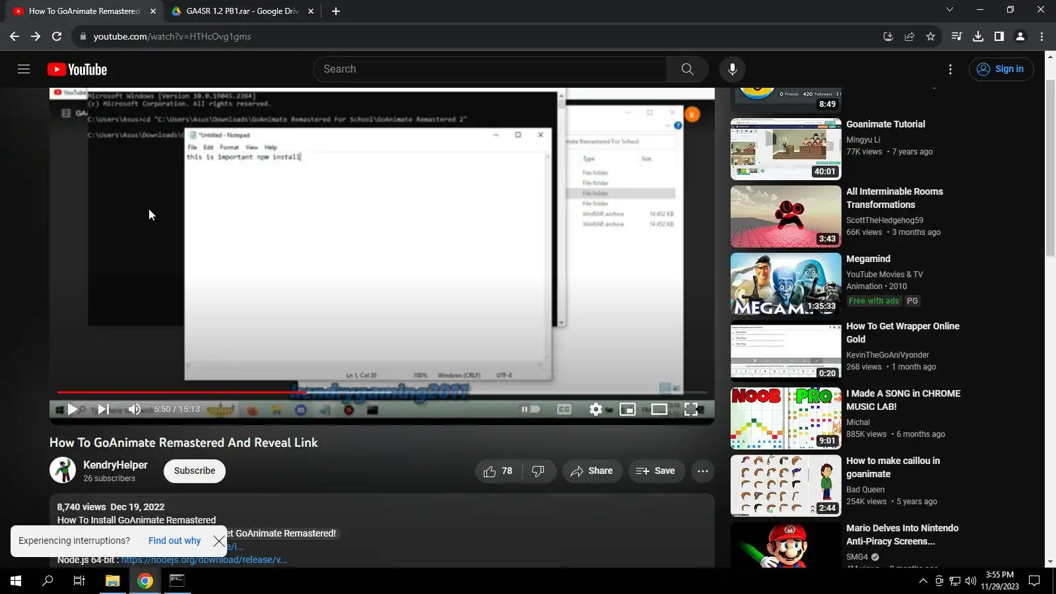Image resolution: width=1056 pixels, height=594 pixels.
Task: Dislike this video
Action: click(539, 471)
